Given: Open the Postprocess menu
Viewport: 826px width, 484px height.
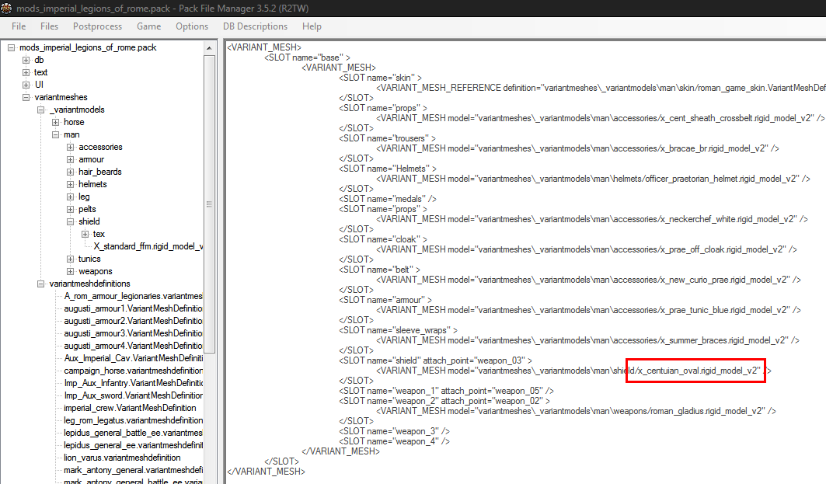Looking at the screenshot, I should (97, 26).
